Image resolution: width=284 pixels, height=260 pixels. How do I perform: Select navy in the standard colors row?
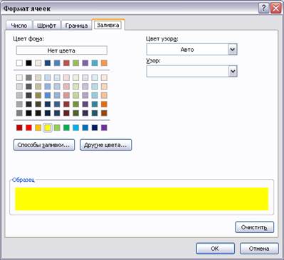pyautogui.click(x=95, y=128)
